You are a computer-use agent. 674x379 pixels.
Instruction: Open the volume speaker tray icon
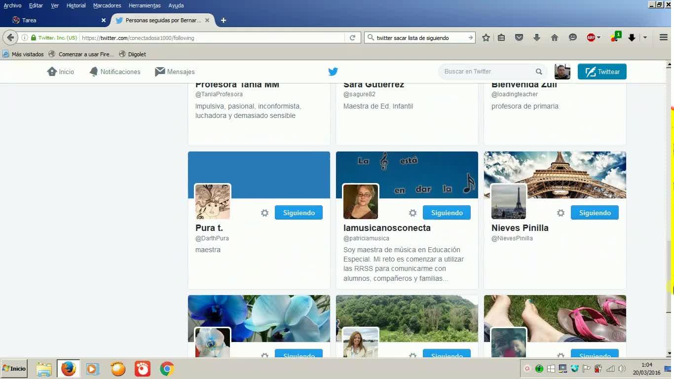(622, 369)
